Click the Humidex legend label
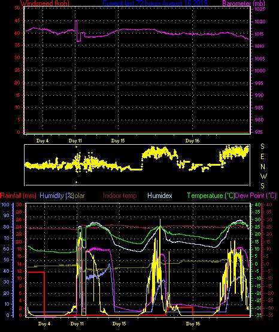The width and height of the screenshot is (279, 332). point(160,196)
